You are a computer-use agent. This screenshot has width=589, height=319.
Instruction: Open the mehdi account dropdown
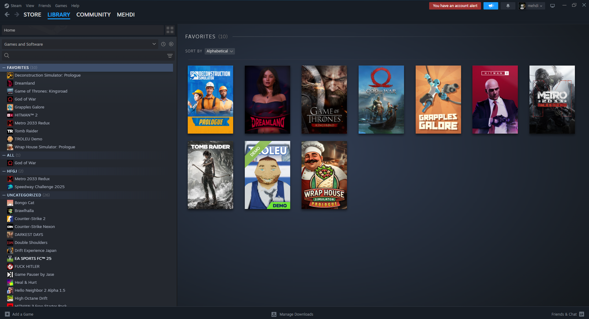coord(531,6)
